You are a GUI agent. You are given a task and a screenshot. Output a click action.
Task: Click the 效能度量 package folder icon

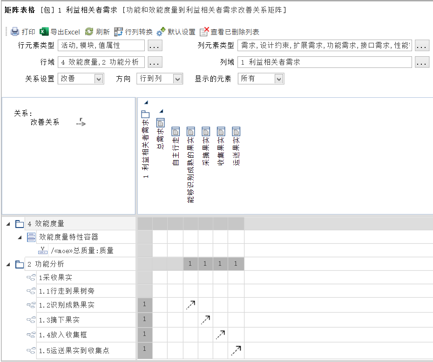pos(20,224)
